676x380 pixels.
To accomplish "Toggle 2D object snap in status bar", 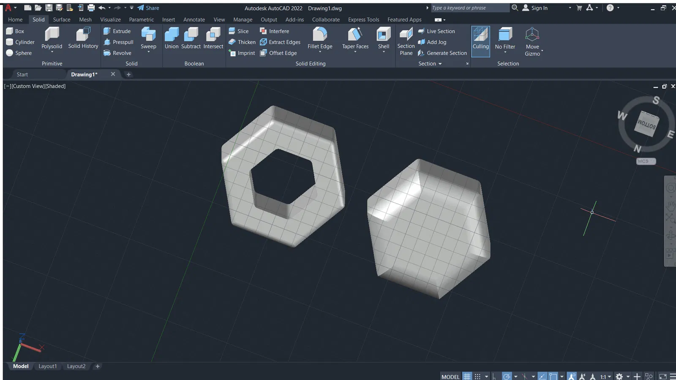I will point(553,376).
